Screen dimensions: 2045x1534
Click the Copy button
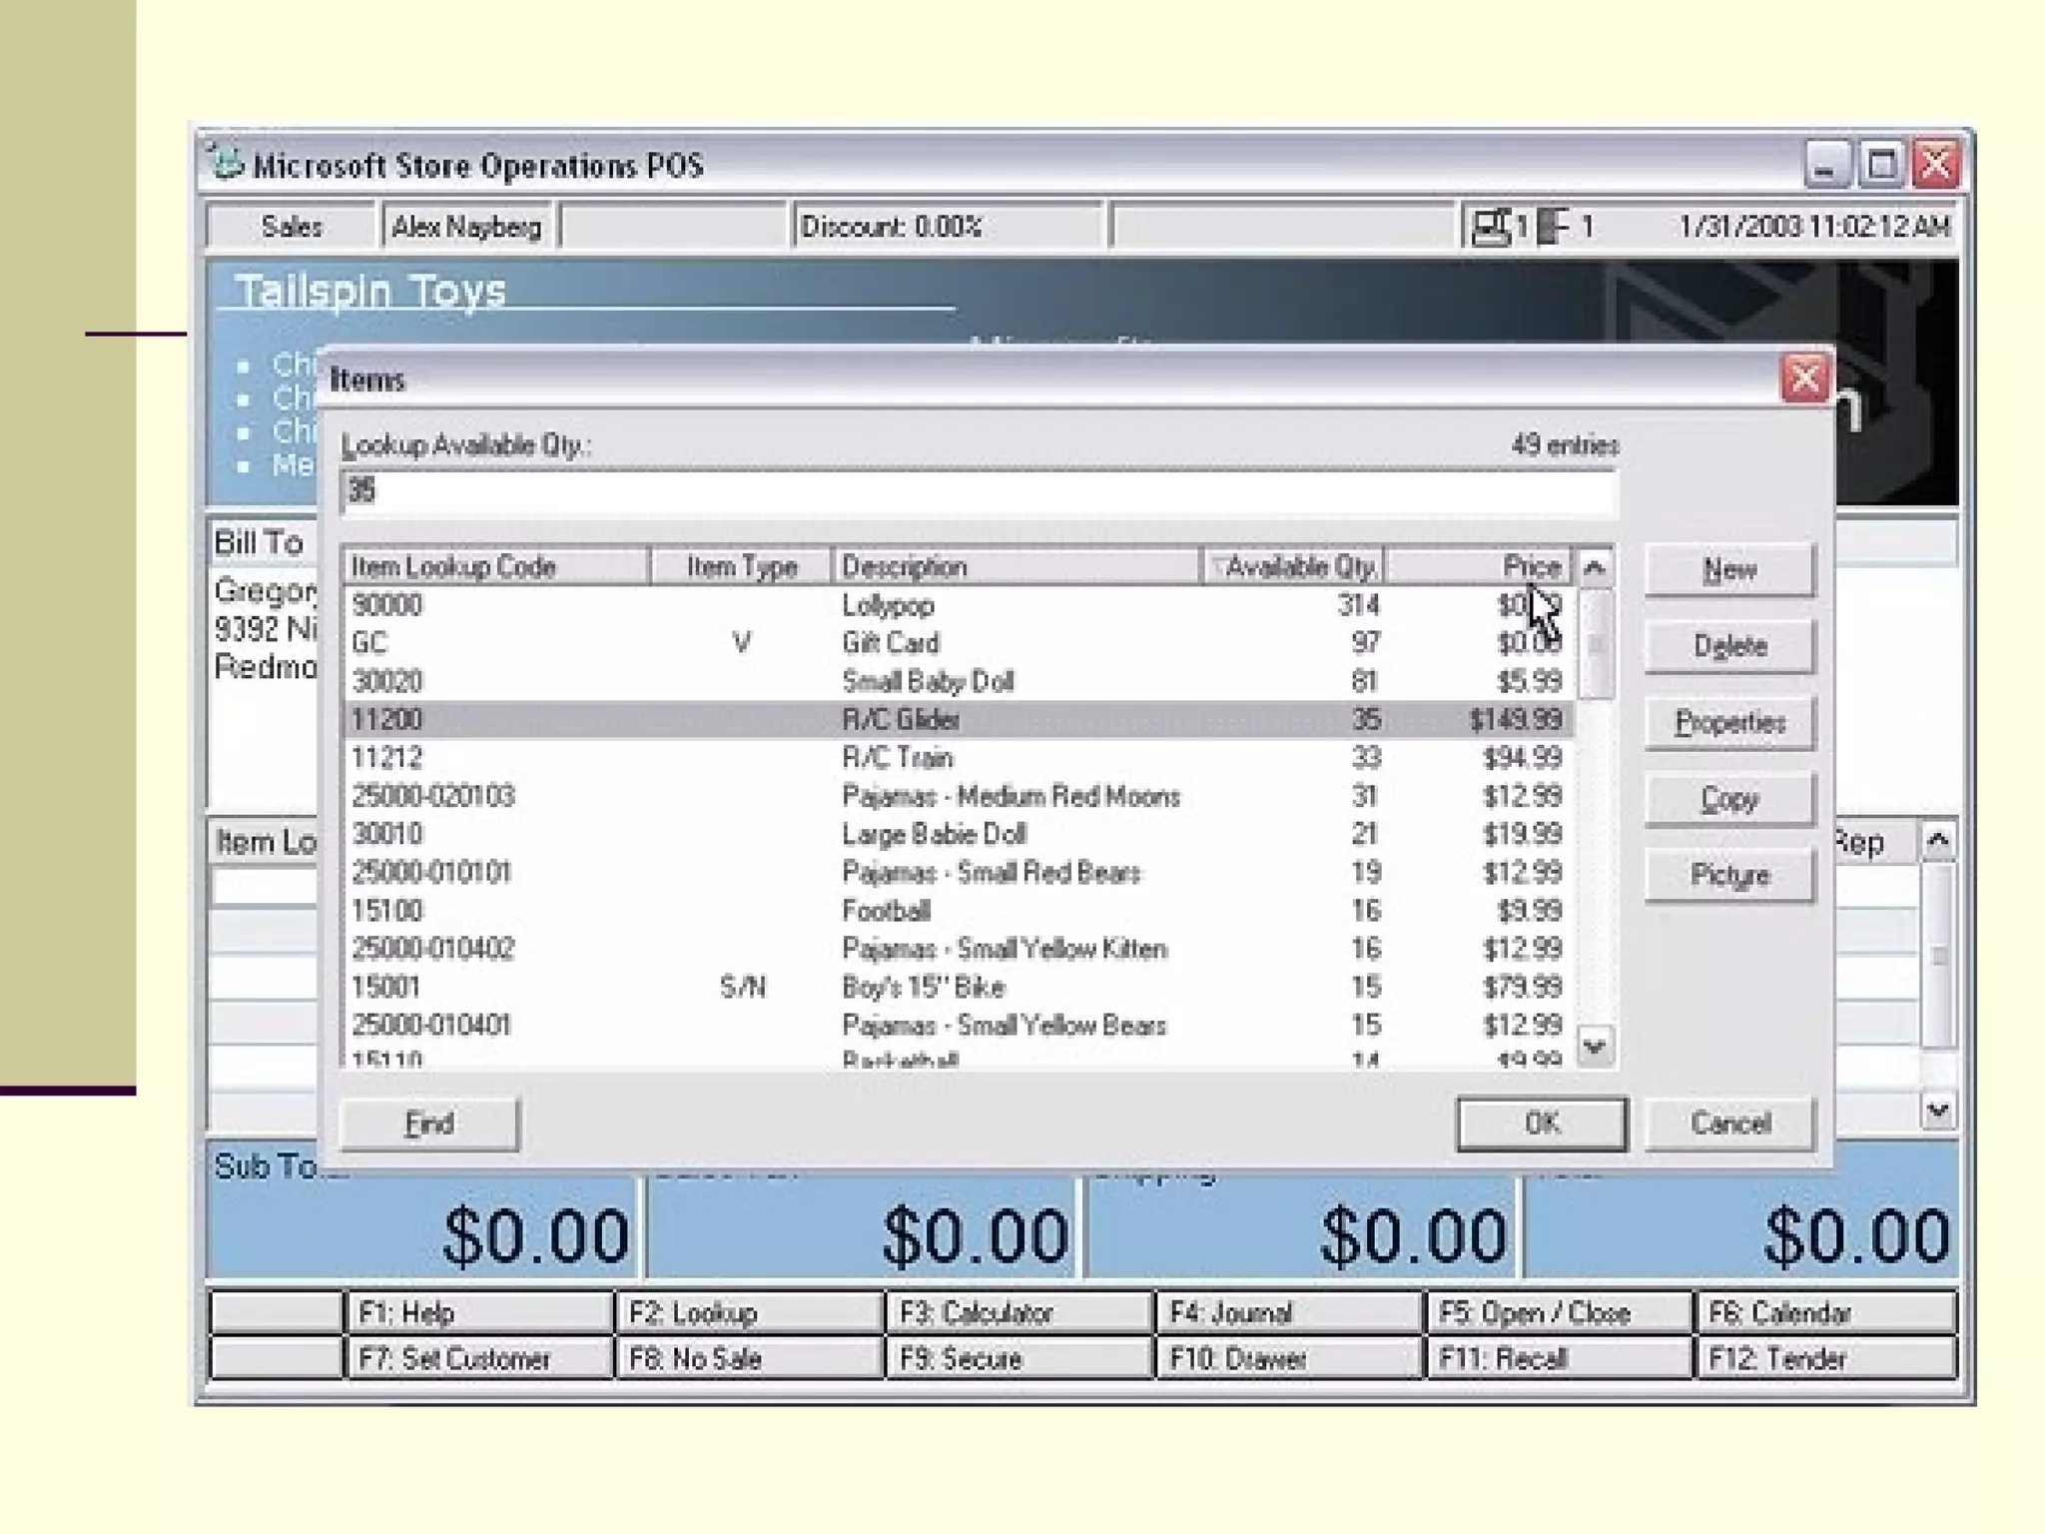[x=1729, y=799]
